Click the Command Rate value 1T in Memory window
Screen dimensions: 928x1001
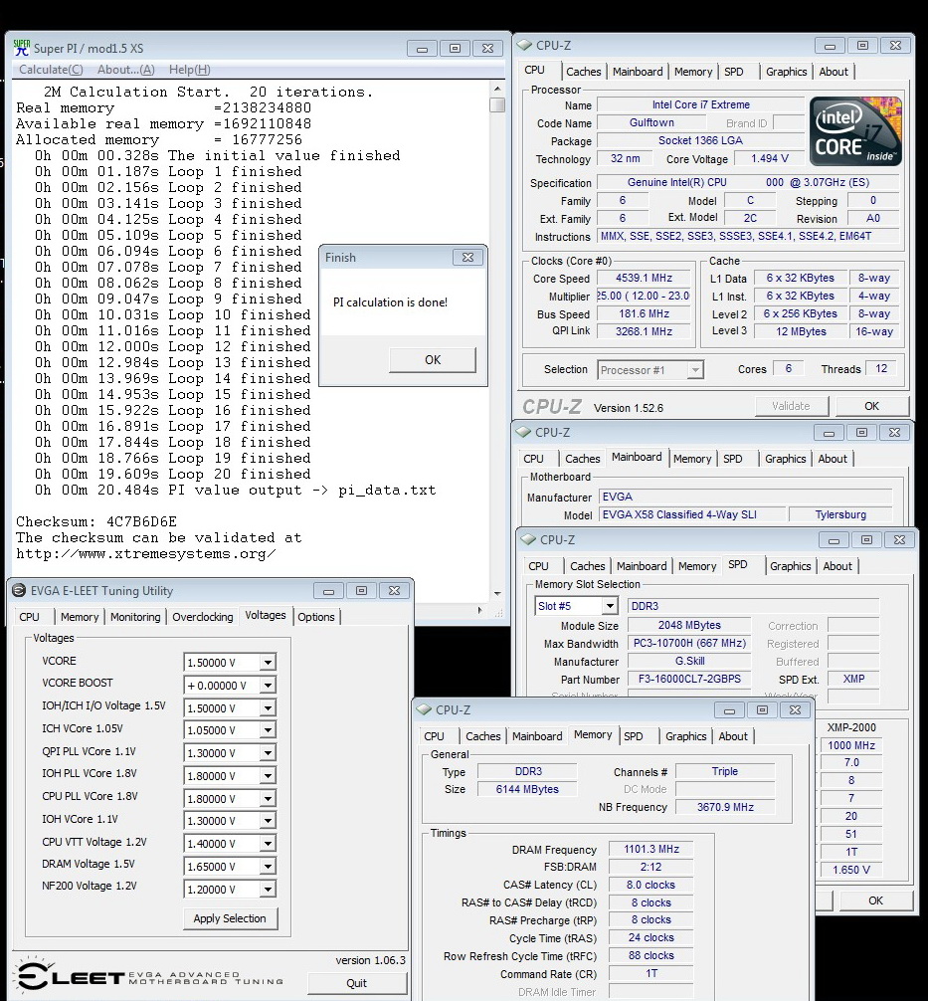coord(651,973)
